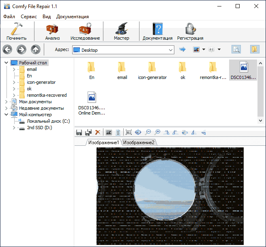Launch the Мастер wizard hat
This screenshot has height=247, width=266.
coord(122,31)
